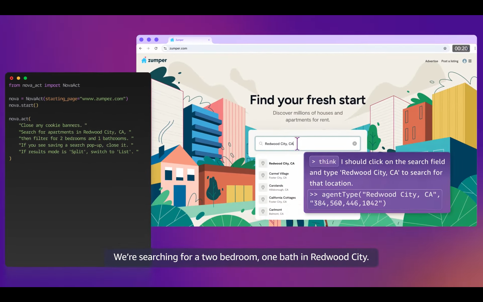Open the user profile icon

point(464,61)
